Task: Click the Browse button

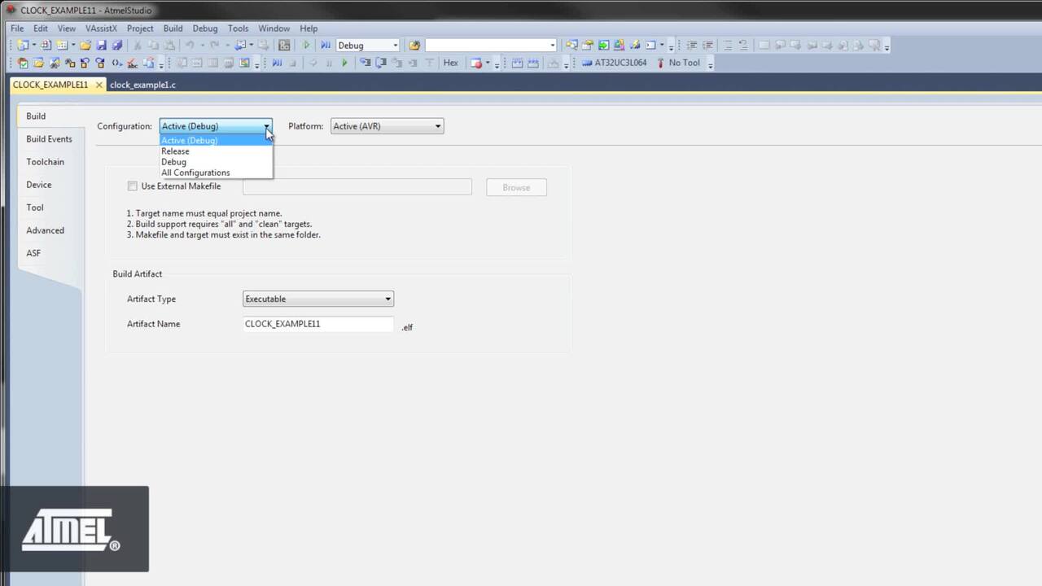Action: click(515, 187)
